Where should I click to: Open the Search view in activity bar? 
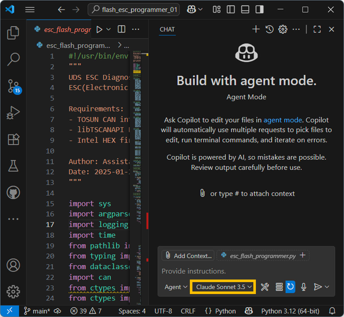point(13,59)
